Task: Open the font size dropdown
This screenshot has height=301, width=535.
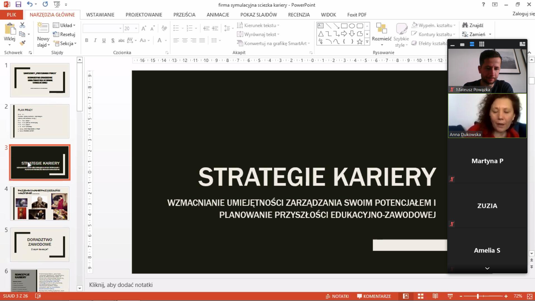Action: point(136,28)
